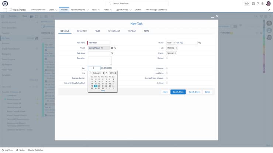Open Chatter Publisher in utility bar
Viewport: 273px width, 153px height.
click(x=35, y=150)
